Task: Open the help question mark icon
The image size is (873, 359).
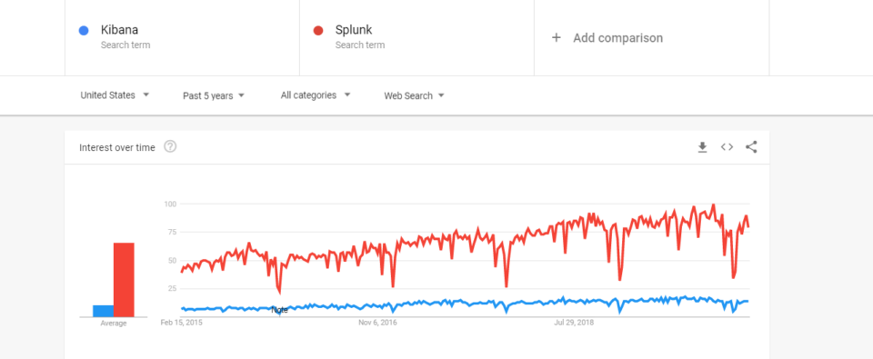Action: click(x=170, y=147)
